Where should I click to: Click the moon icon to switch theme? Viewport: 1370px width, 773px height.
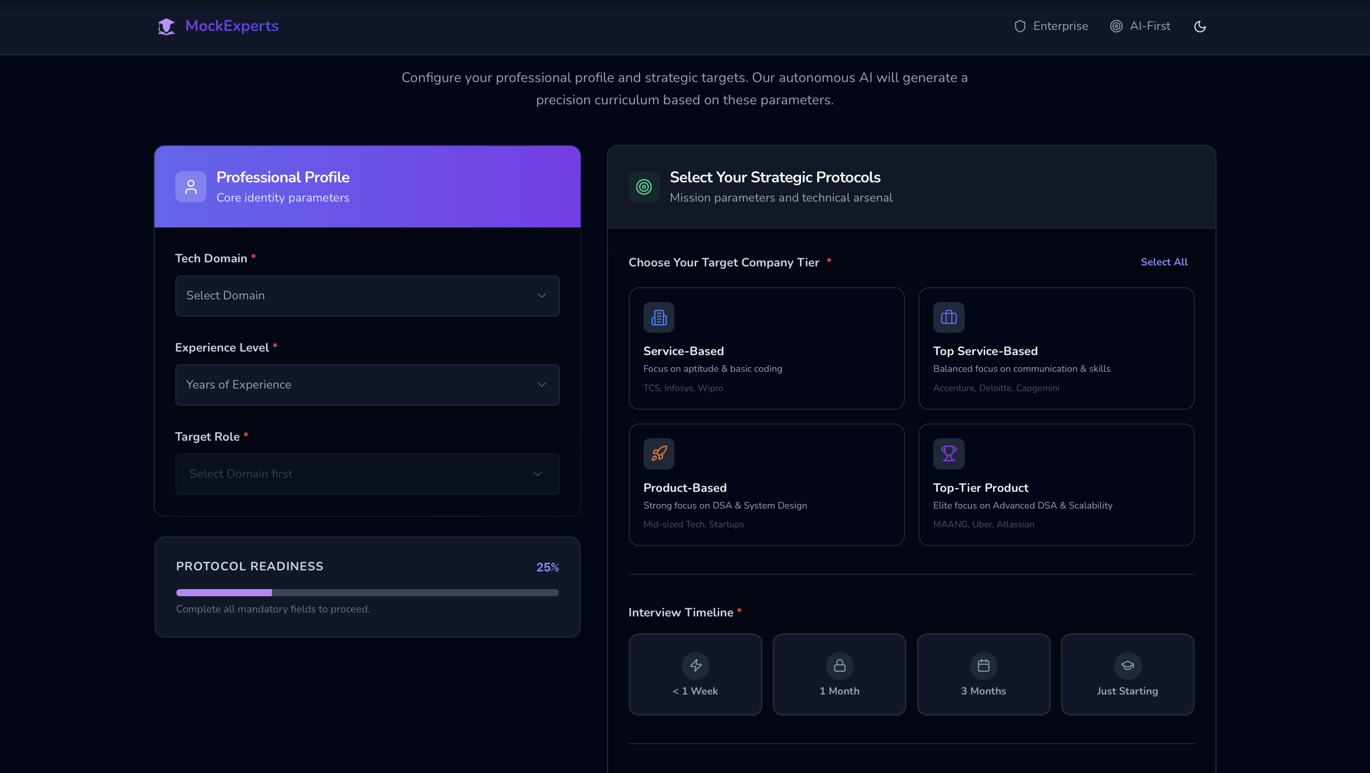[x=1200, y=26]
